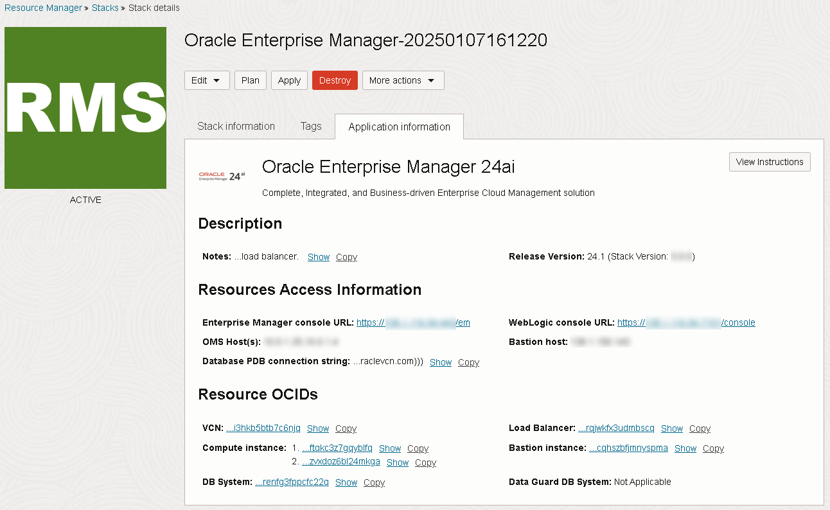Click the Stack details breadcrumb text
The height and width of the screenshot is (510, 830).
pyautogui.click(x=154, y=8)
